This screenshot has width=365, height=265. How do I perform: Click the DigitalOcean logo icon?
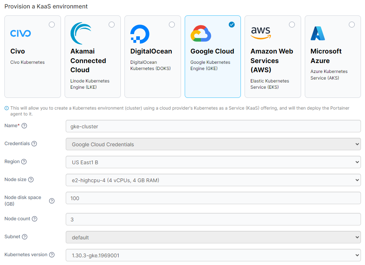[x=140, y=34]
